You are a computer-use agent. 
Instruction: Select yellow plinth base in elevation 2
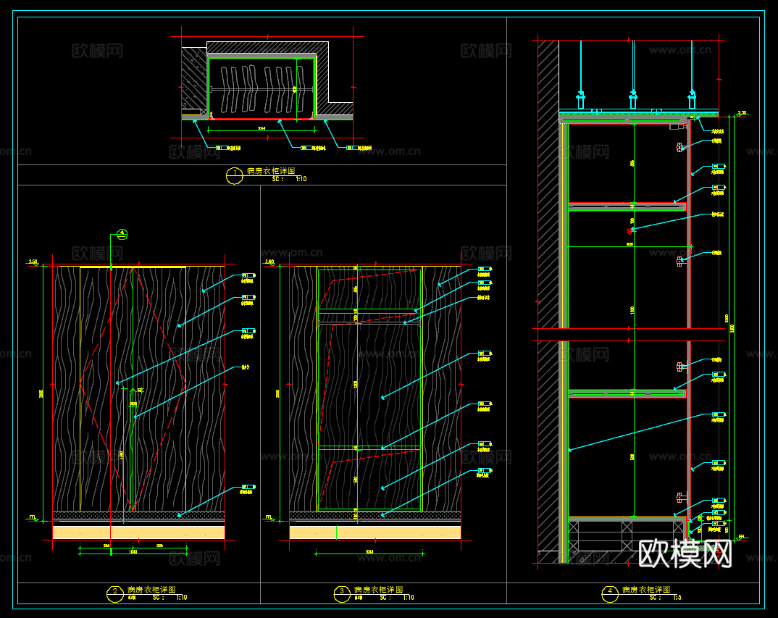138,532
